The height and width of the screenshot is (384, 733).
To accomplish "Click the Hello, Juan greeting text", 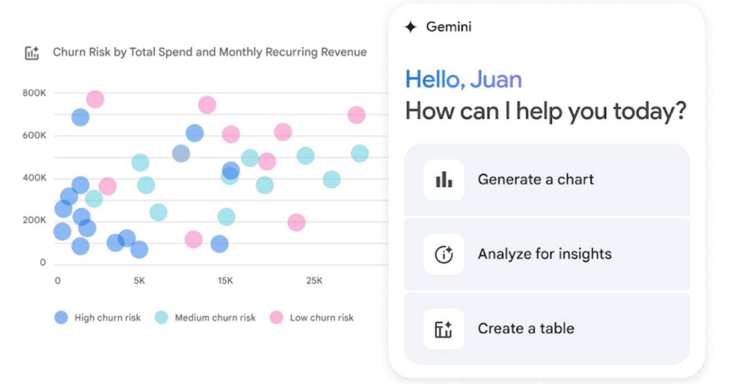I will [463, 79].
